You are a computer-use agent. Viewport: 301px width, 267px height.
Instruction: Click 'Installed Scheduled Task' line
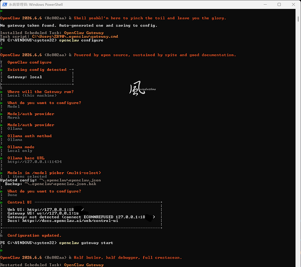click(x=52, y=33)
